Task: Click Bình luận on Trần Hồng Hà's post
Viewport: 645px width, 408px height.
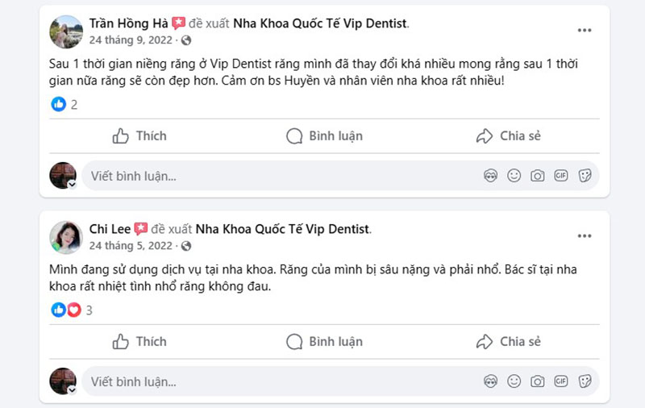Action: click(324, 136)
